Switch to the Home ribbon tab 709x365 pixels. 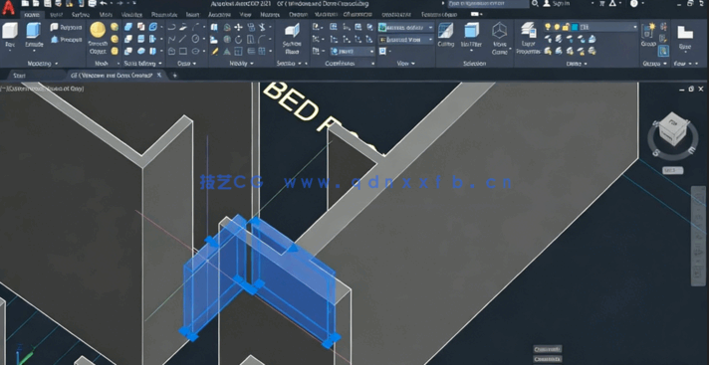[x=32, y=15]
